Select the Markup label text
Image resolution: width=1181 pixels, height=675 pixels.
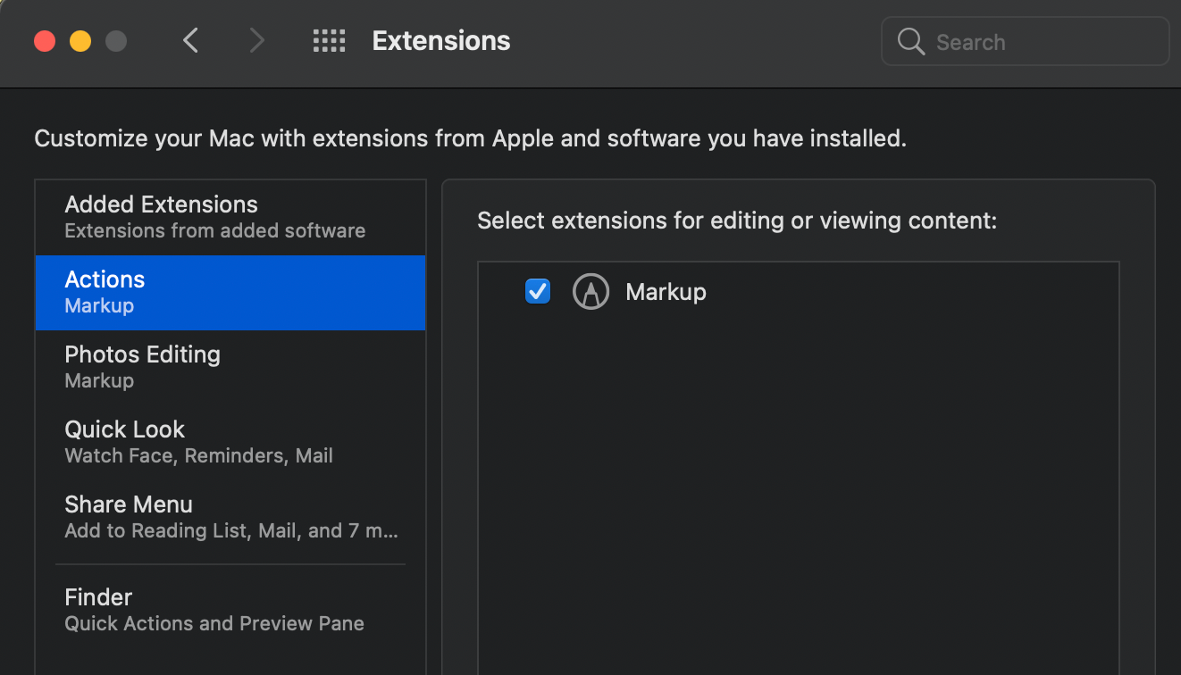tap(665, 291)
